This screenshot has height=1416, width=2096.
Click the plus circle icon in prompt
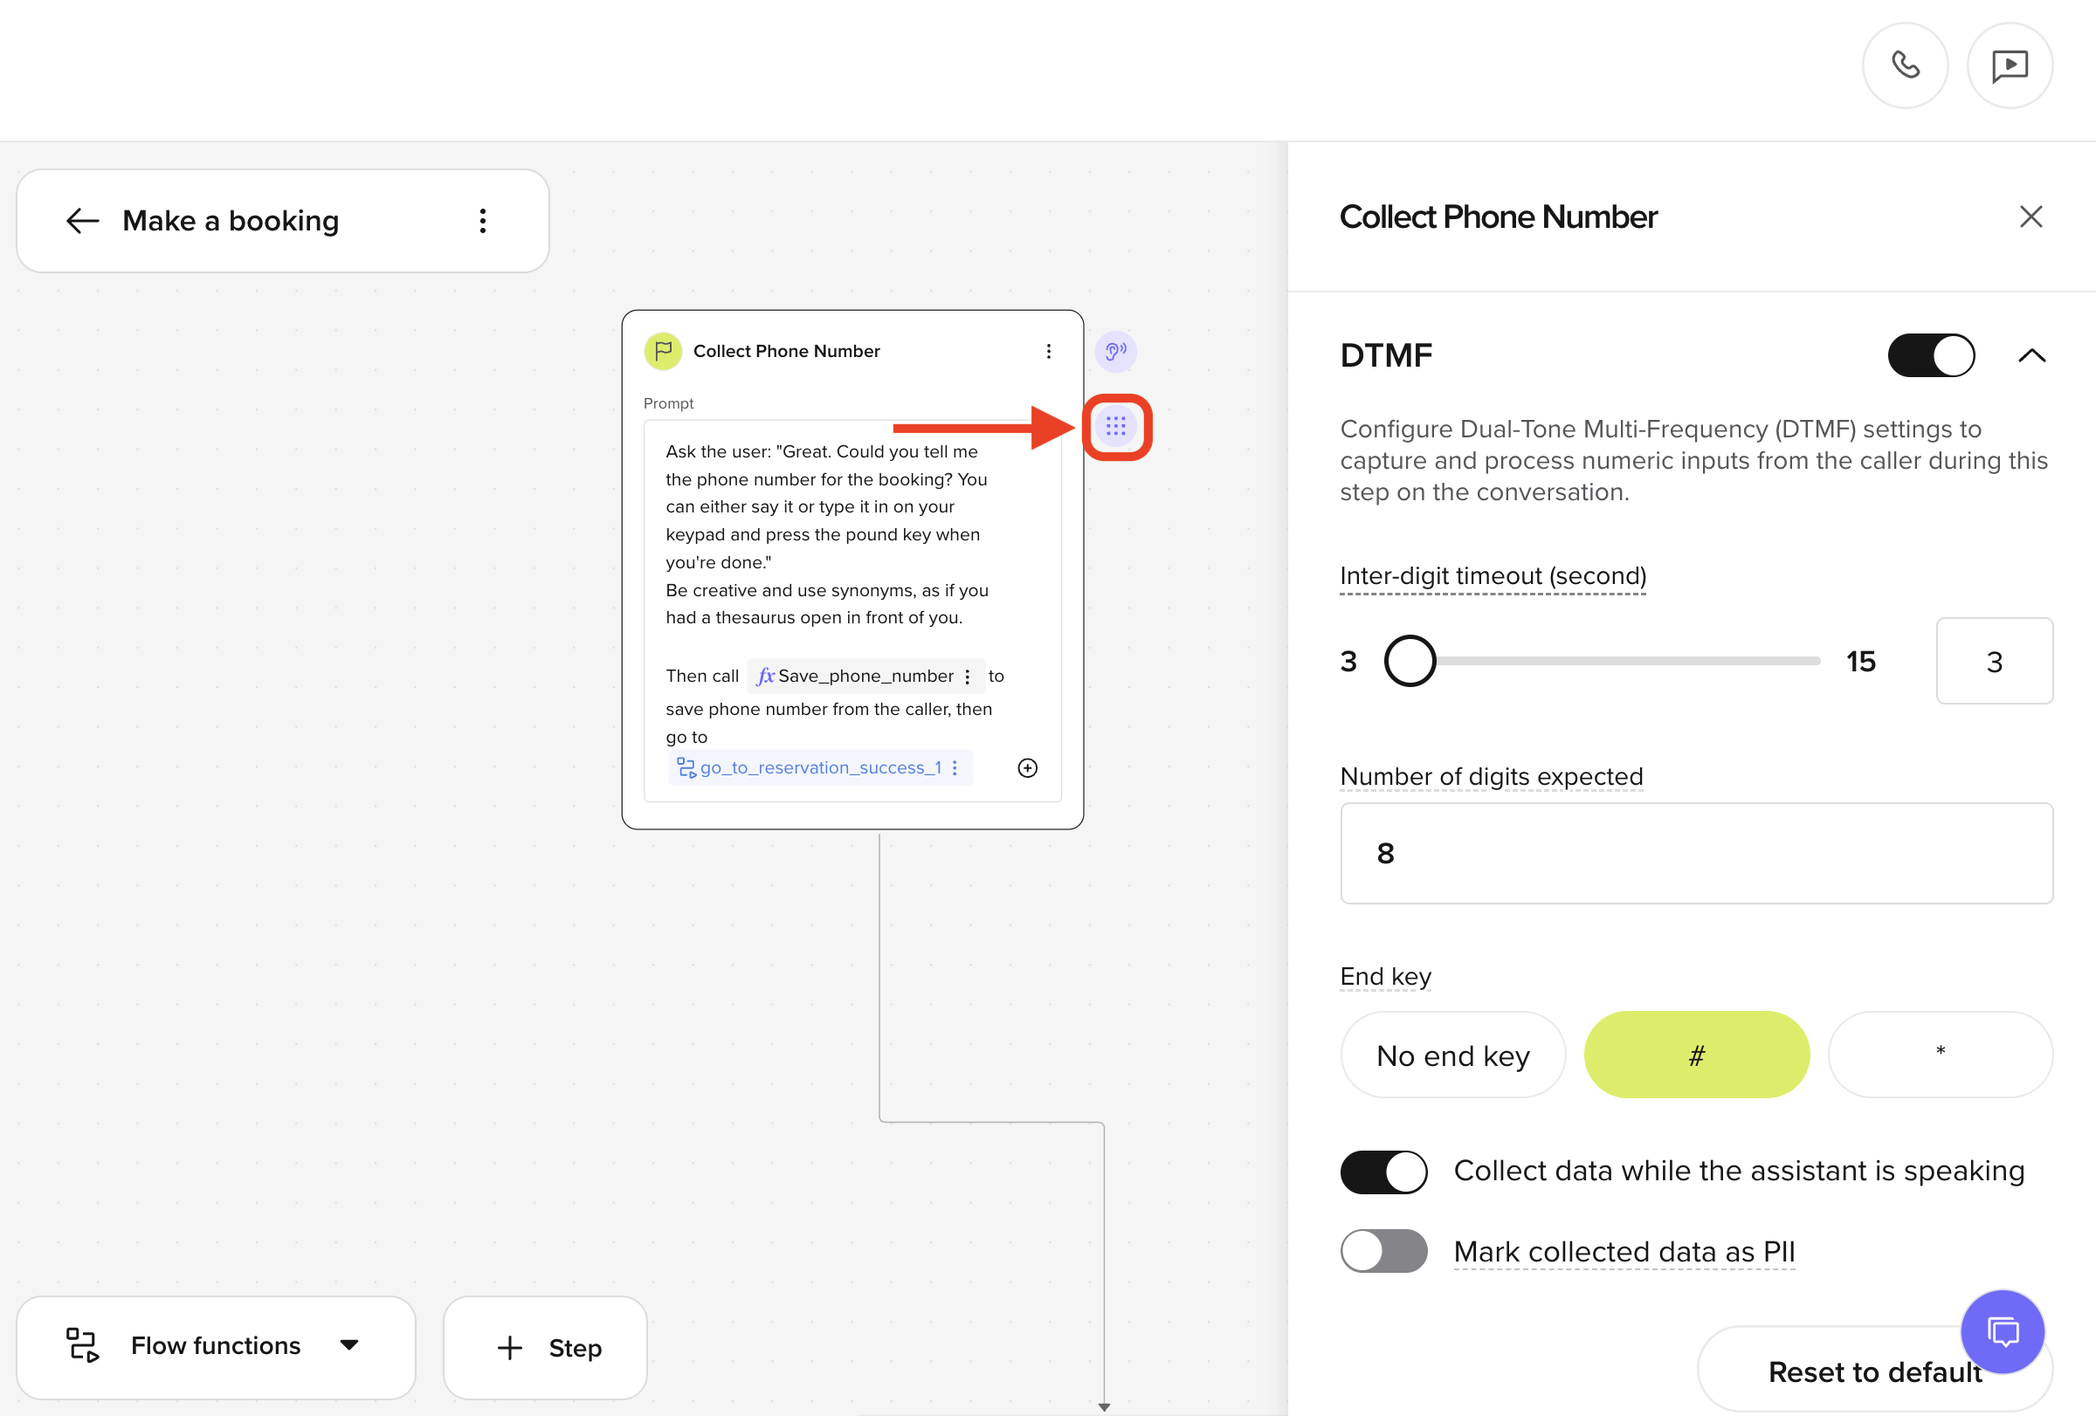click(x=1027, y=768)
